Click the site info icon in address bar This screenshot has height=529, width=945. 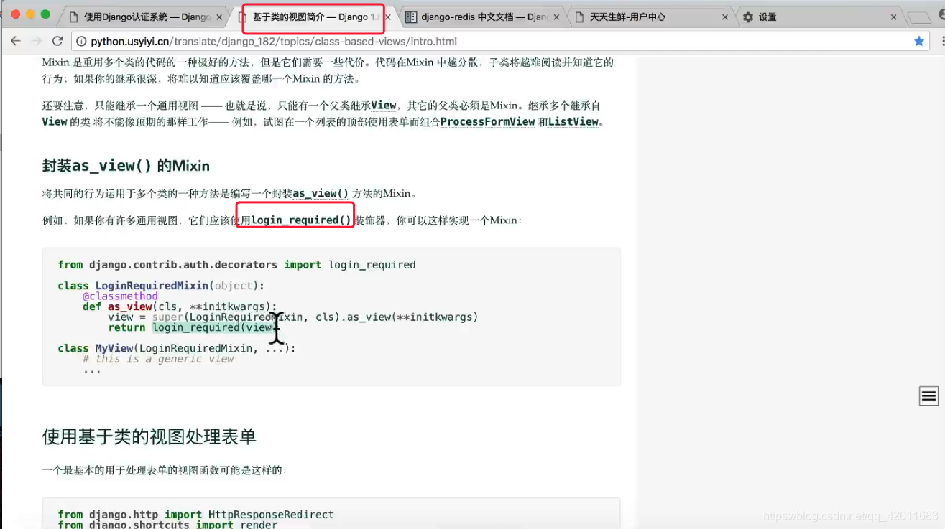coord(81,42)
